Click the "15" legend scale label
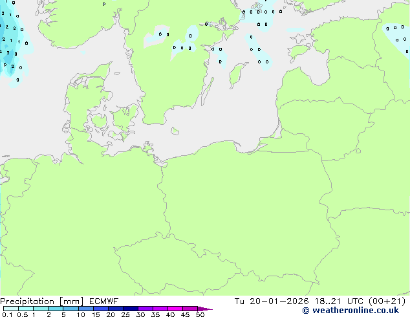 pos(96,314)
